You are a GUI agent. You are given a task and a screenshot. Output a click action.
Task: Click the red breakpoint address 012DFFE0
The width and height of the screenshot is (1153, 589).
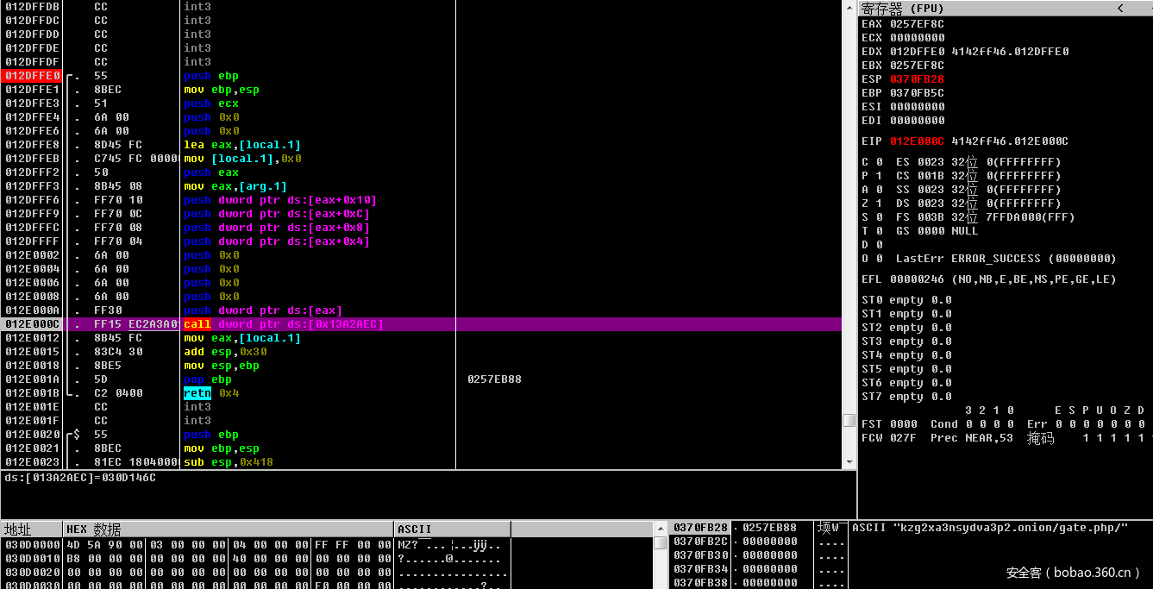(x=32, y=76)
